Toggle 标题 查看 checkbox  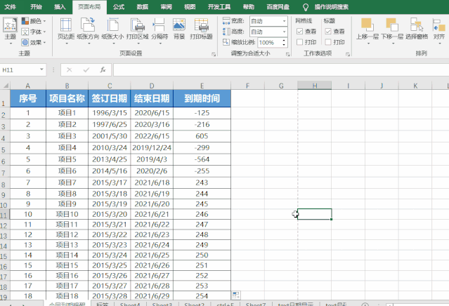tap(328, 32)
